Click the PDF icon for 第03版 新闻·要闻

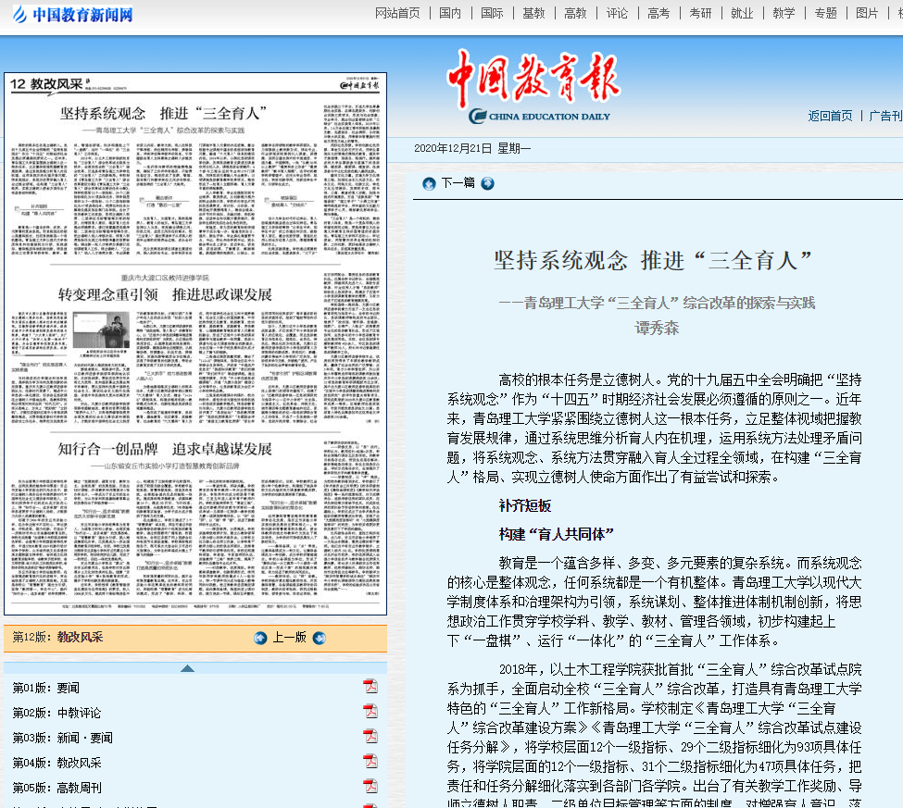(x=370, y=737)
